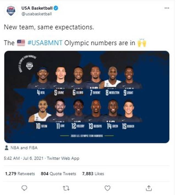Click the reply speech bubble icon
176x195 pixels.
[24, 188]
